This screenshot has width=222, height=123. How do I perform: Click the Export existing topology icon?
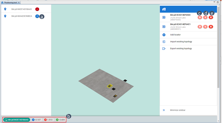click(x=164, y=49)
